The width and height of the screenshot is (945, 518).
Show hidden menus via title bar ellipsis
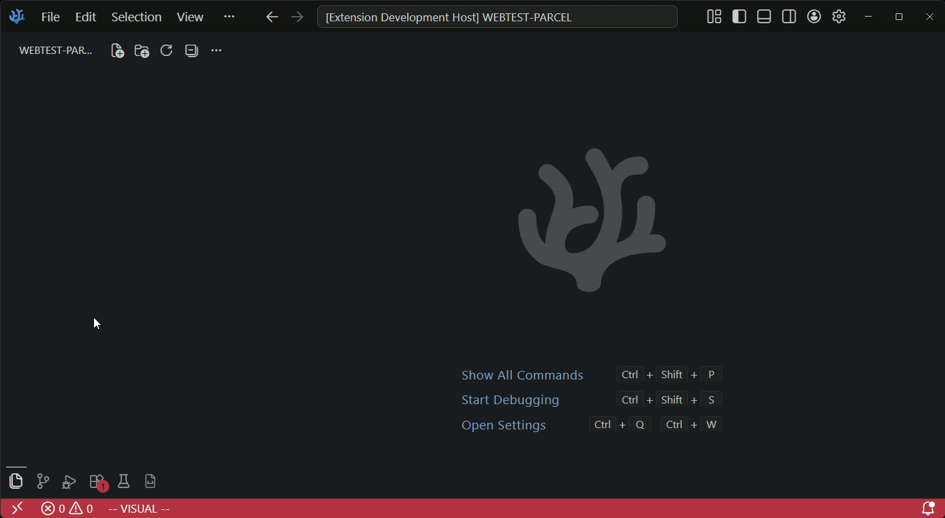tap(229, 17)
